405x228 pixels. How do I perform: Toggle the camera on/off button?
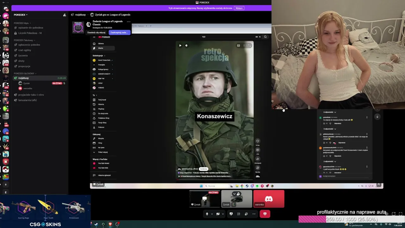pyautogui.click(x=218, y=214)
